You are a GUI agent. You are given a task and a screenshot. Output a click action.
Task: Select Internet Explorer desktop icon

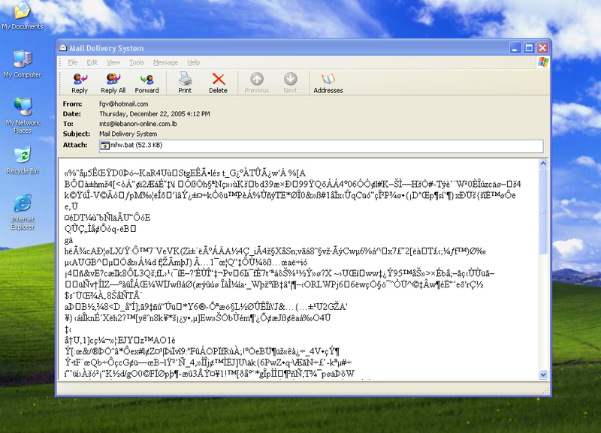(23, 203)
